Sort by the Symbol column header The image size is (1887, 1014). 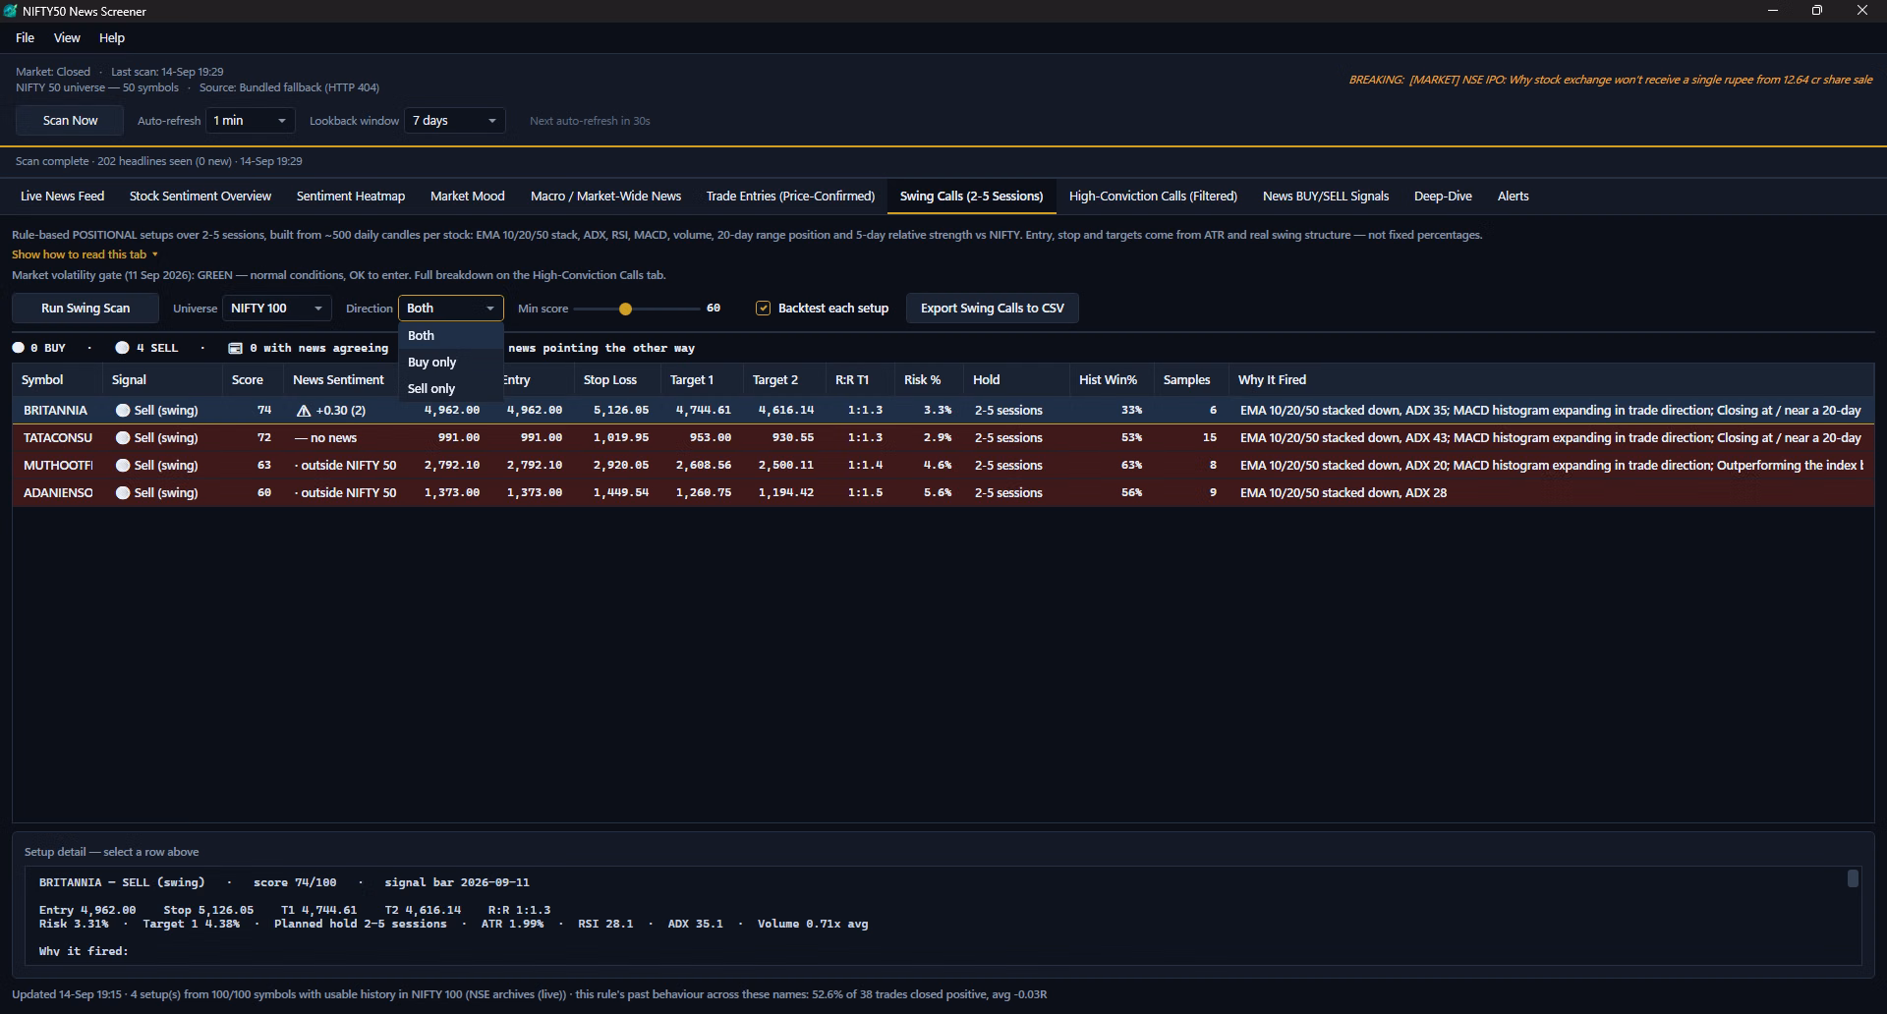(x=57, y=380)
